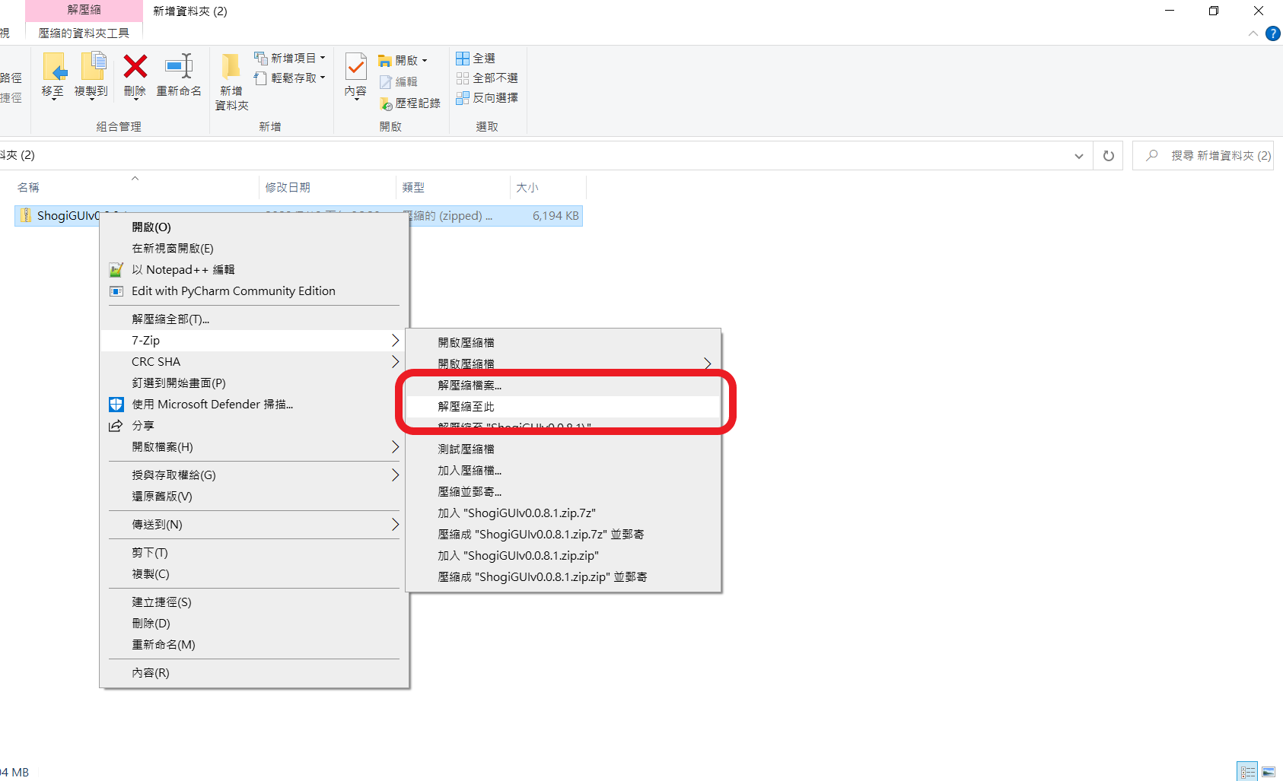Expand the second 開啟壓縮檔 entry with arrow
The image size is (1283, 781).
563,364
